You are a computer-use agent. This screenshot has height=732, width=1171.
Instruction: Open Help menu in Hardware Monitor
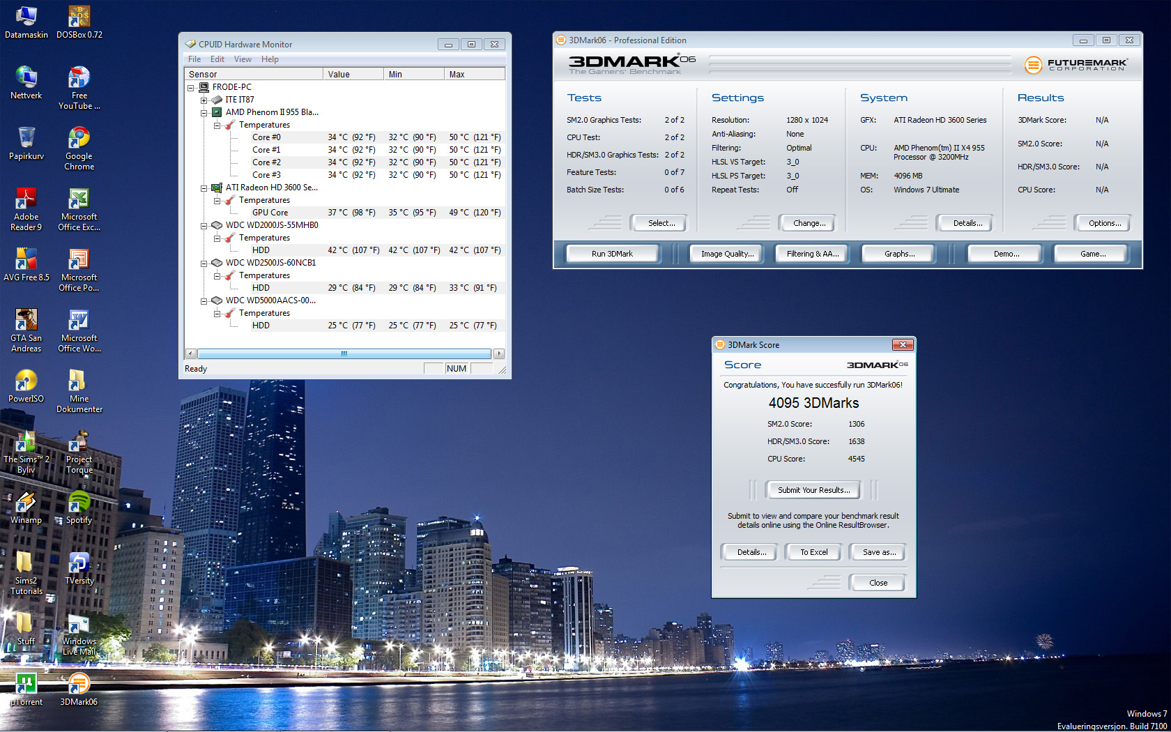[x=270, y=59]
